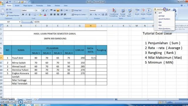Screen dimensions: 188x106
Task: Click cell containing Yusuf Amir
Action: tap(21, 58)
